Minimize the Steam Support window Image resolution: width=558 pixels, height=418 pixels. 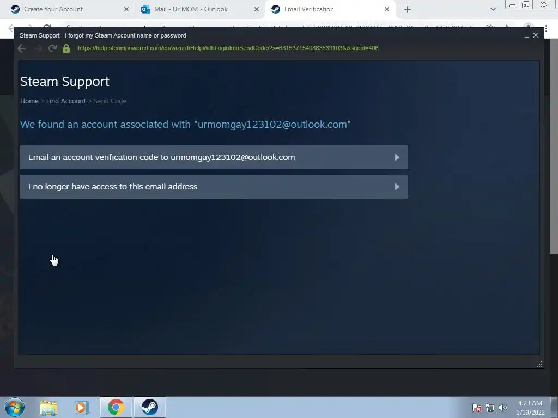tap(527, 35)
